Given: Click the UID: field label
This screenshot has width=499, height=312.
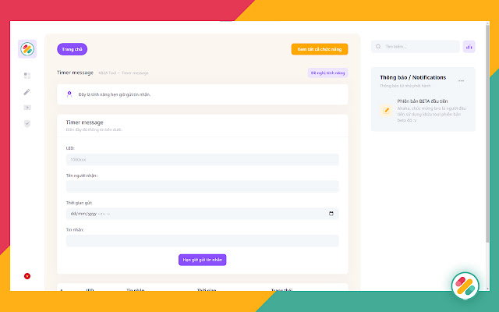Looking at the screenshot, I should [70, 148].
